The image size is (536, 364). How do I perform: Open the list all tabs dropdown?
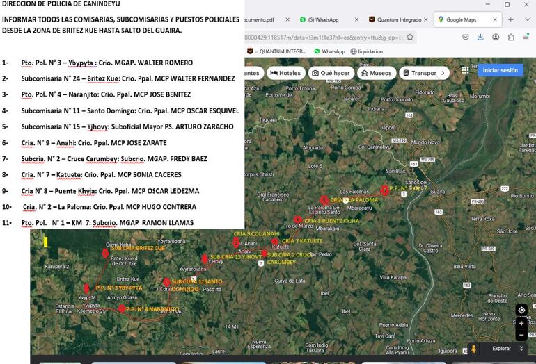click(526, 19)
